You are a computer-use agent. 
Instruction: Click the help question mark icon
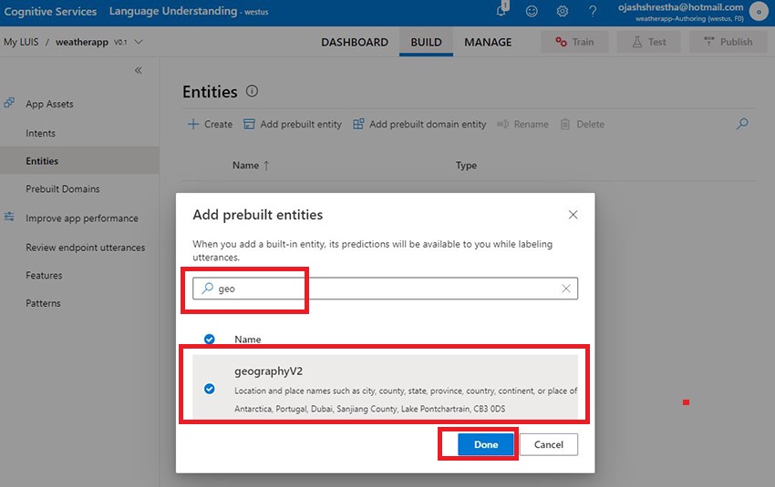(x=593, y=11)
